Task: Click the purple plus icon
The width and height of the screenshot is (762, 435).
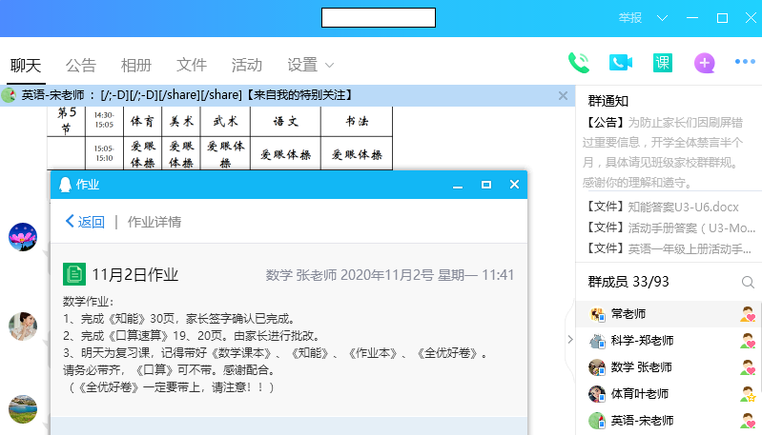Action: coord(705,63)
